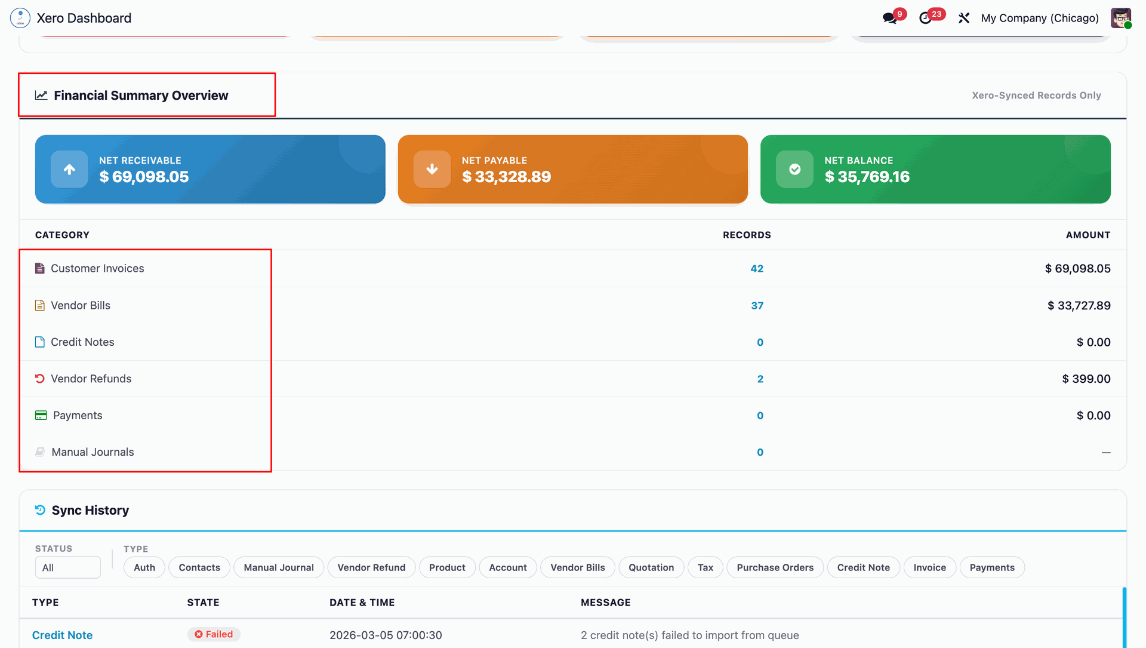Click the Credit Note sync history entry
Screen dimensions: 1146x648
tap(62, 635)
